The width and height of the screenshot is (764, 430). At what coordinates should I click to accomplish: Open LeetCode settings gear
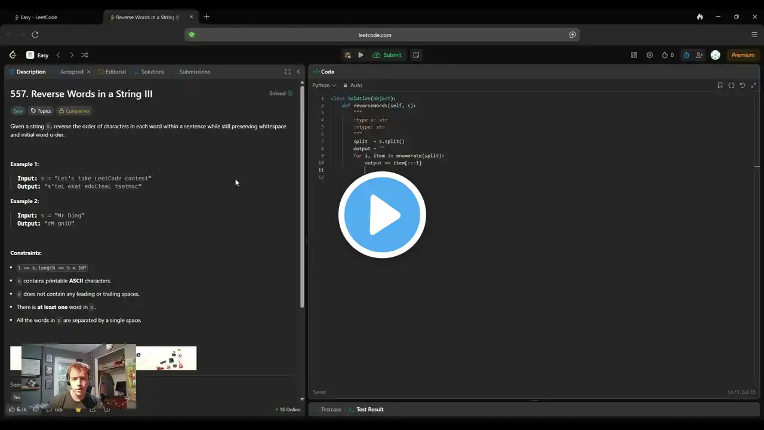click(x=649, y=55)
